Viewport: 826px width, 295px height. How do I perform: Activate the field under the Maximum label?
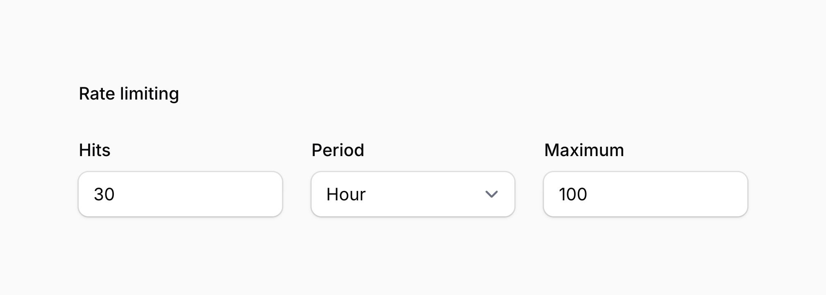click(x=645, y=194)
